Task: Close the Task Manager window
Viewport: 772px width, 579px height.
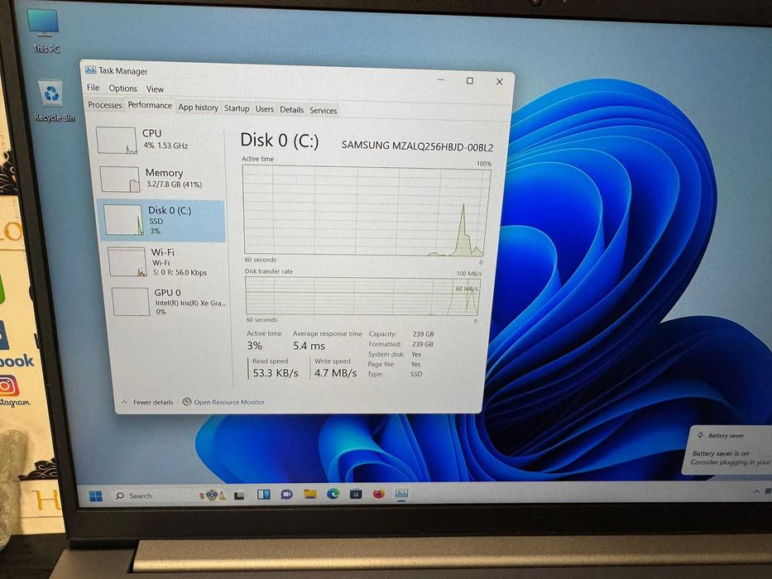Action: [x=499, y=82]
